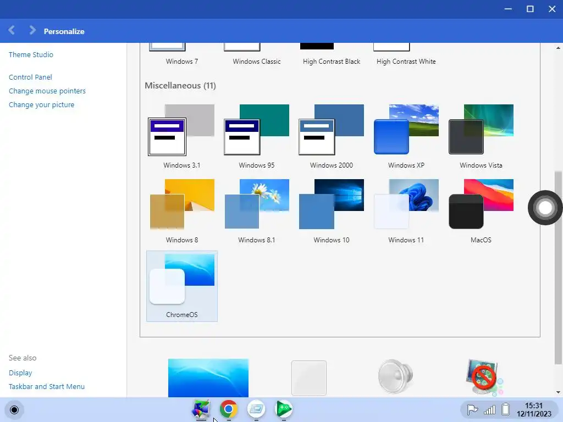Image resolution: width=563 pixels, height=422 pixels.
Task: Click the network signal icon
Action: [489, 409]
